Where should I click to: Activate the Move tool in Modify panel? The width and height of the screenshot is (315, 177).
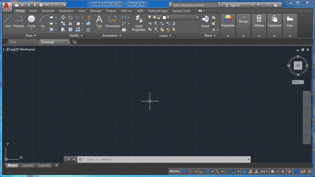pos(63,18)
